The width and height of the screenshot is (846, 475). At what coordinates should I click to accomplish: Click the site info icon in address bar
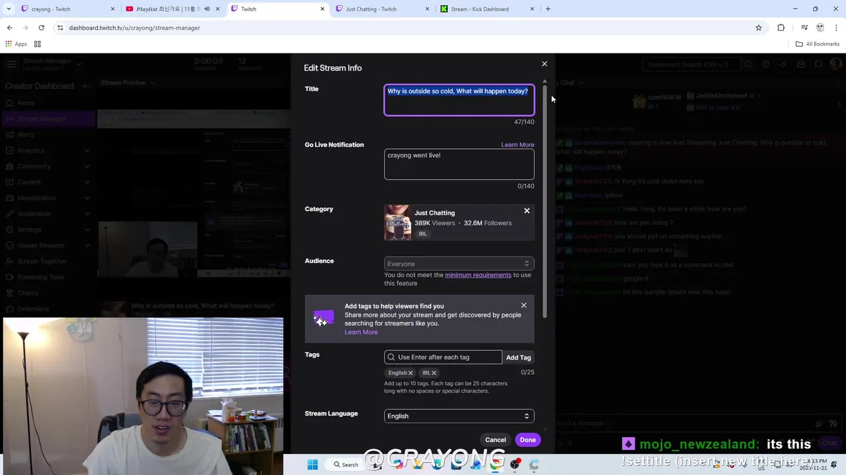[60, 28]
